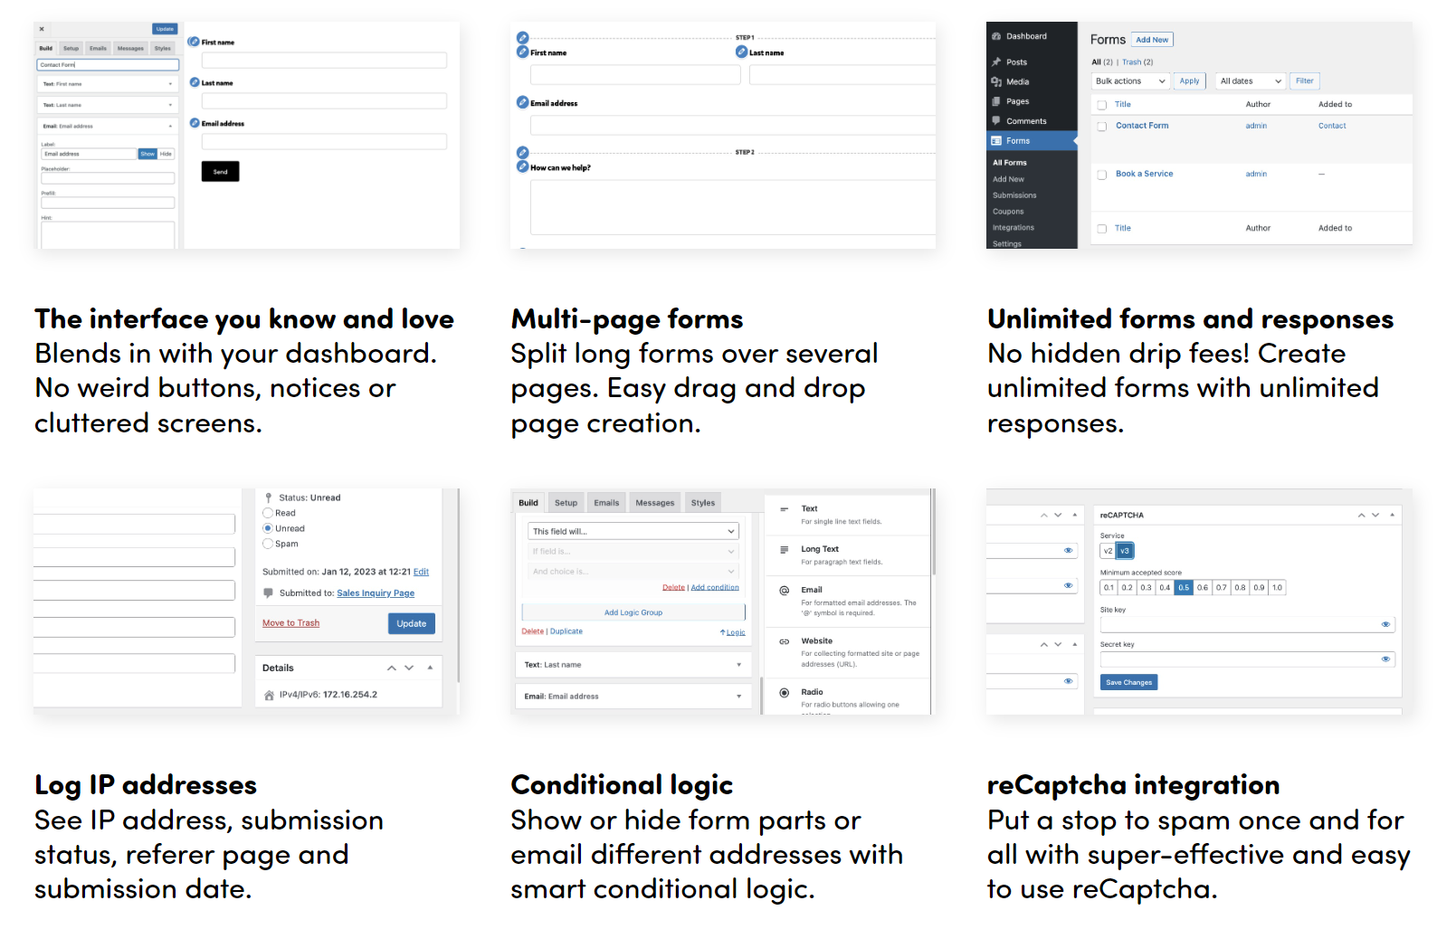The image size is (1456, 929).
Task: Set minimum accepted score to 0.7
Action: (1222, 587)
